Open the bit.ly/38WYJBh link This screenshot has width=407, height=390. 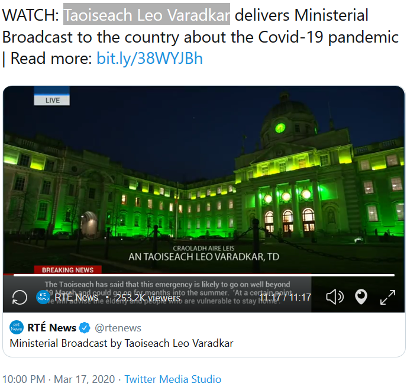150,58
